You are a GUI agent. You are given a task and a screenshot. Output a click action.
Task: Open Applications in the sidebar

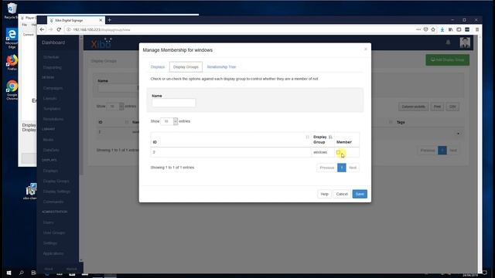click(x=53, y=253)
